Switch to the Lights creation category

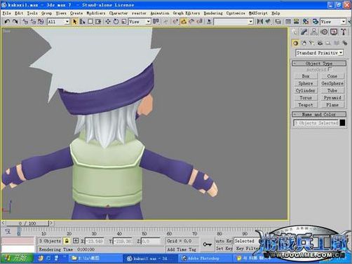pyautogui.click(x=311, y=43)
